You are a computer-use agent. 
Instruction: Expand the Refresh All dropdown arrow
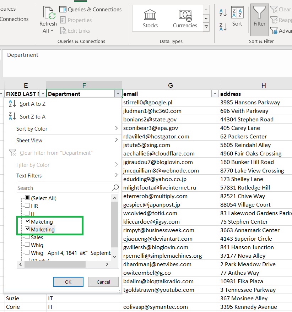pos(52,31)
